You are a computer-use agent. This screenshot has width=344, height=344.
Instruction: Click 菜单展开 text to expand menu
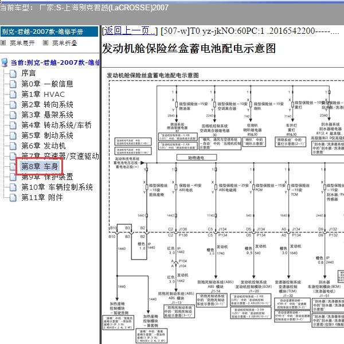pos(22,43)
